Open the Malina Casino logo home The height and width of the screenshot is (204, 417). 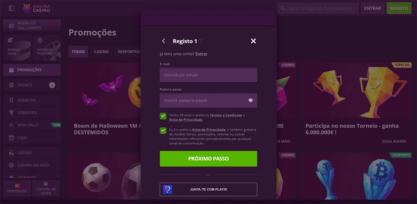tap(36, 8)
